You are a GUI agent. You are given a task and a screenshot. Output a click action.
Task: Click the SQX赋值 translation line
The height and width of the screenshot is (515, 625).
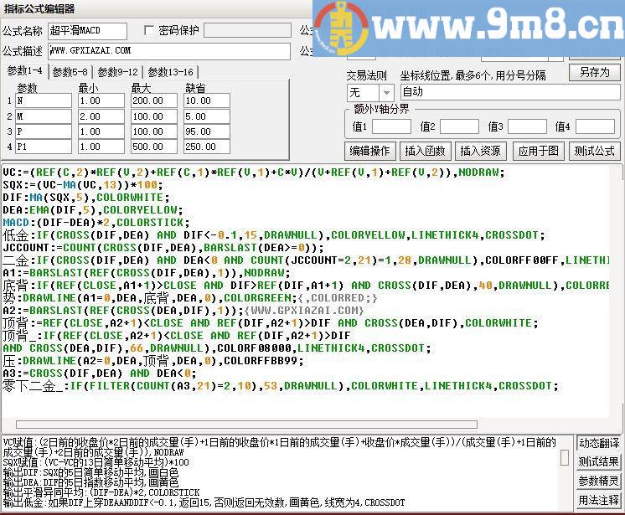(x=96, y=462)
